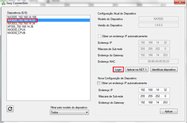
Task: Enable automatic IP under Configuração Atual do Dispositivo
Action: coord(99,36)
